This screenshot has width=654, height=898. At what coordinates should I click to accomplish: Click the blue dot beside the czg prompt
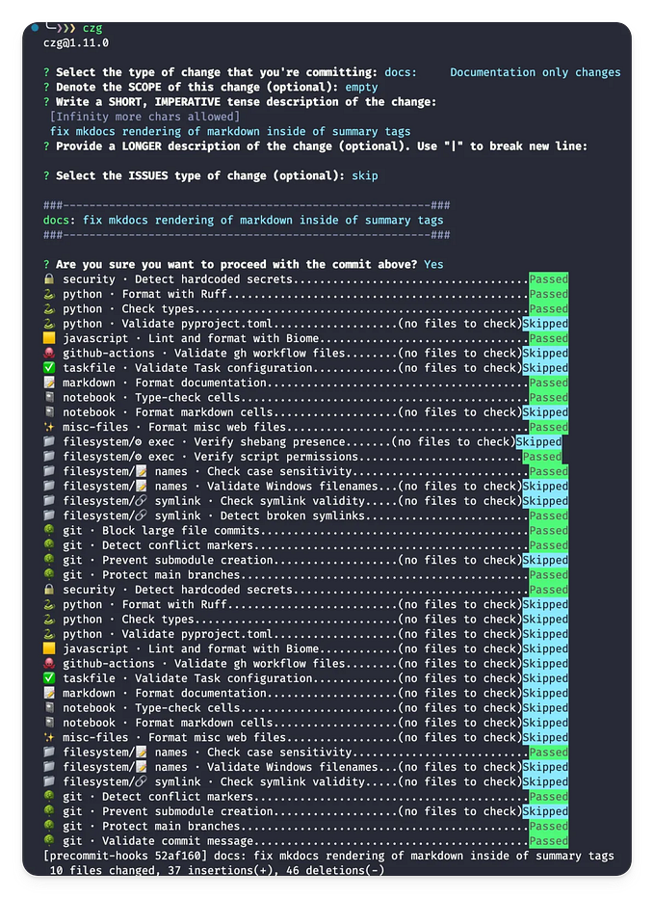tap(35, 27)
